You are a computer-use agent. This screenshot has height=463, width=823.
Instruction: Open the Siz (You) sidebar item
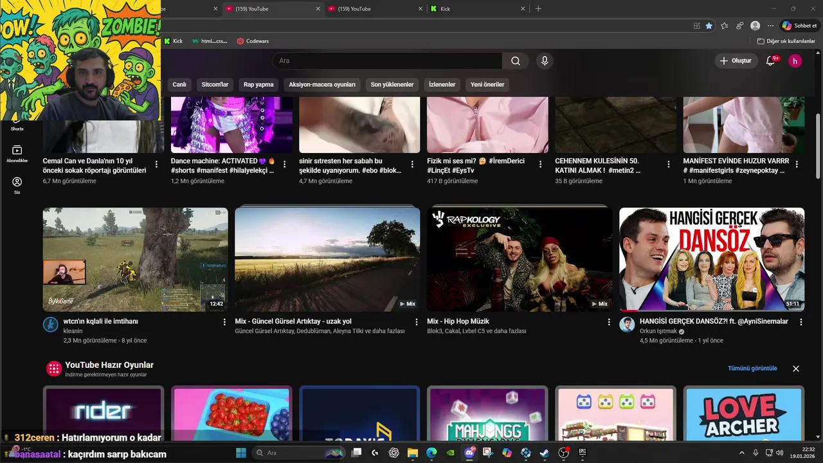[17, 185]
